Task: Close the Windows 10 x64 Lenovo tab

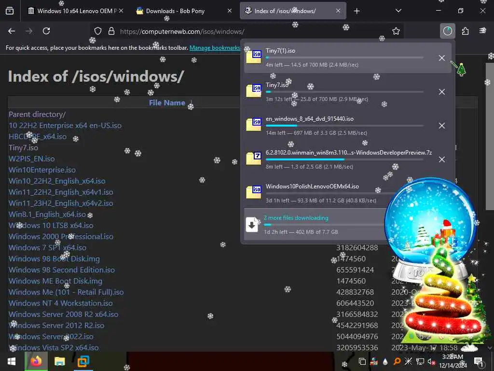Action: coord(121,11)
